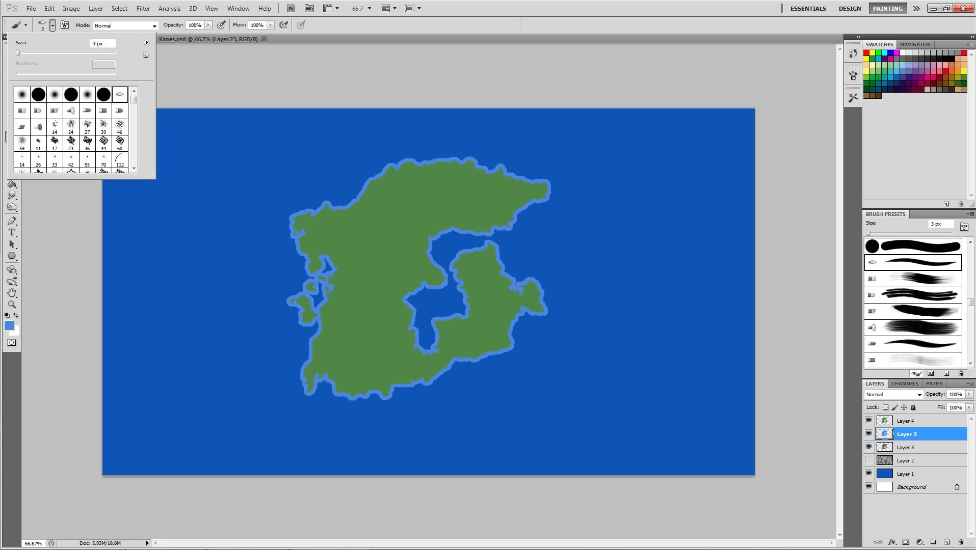Click the Add layer style fx icon
The height and width of the screenshot is (550, 976).
[x=892, y=542]
